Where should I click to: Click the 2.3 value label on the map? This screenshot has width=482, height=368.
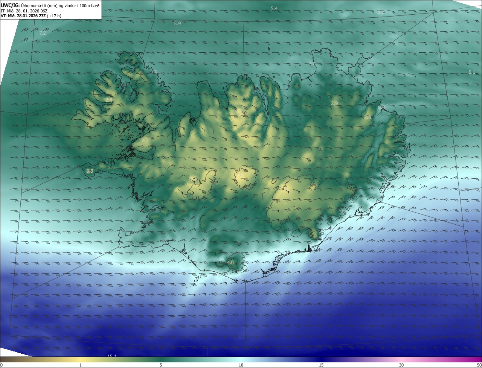tap(145, 140)
